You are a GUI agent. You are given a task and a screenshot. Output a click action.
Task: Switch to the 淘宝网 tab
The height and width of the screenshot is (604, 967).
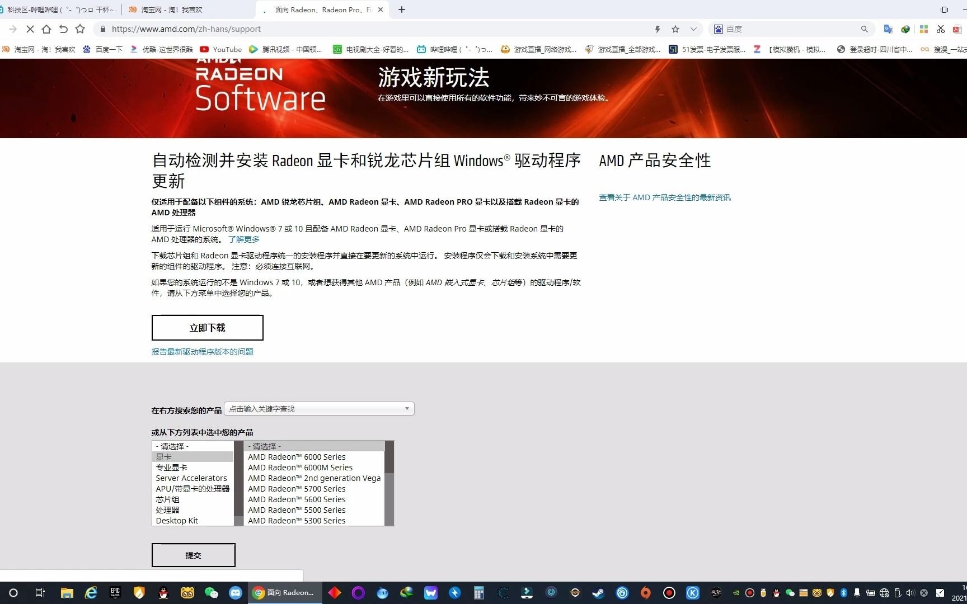point(188,10)
